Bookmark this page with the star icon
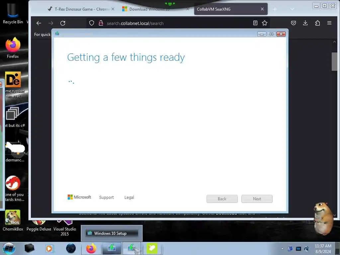340x255 pixels. (265, 23)
